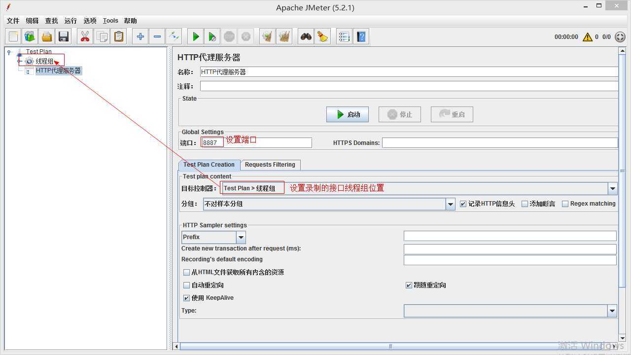631x355 pixels.
Task: Toggle the 跟随重定向 checkbox
Action: [x=409, y=285]
